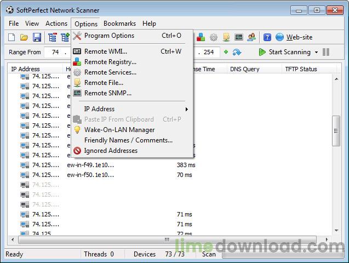Click the horizontal scrollbar thumb

coord(167,239)
